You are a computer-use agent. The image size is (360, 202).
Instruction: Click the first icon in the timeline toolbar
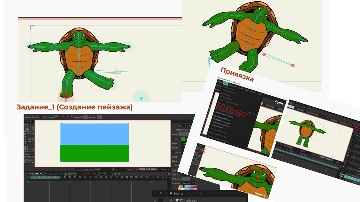pos(29,174)
